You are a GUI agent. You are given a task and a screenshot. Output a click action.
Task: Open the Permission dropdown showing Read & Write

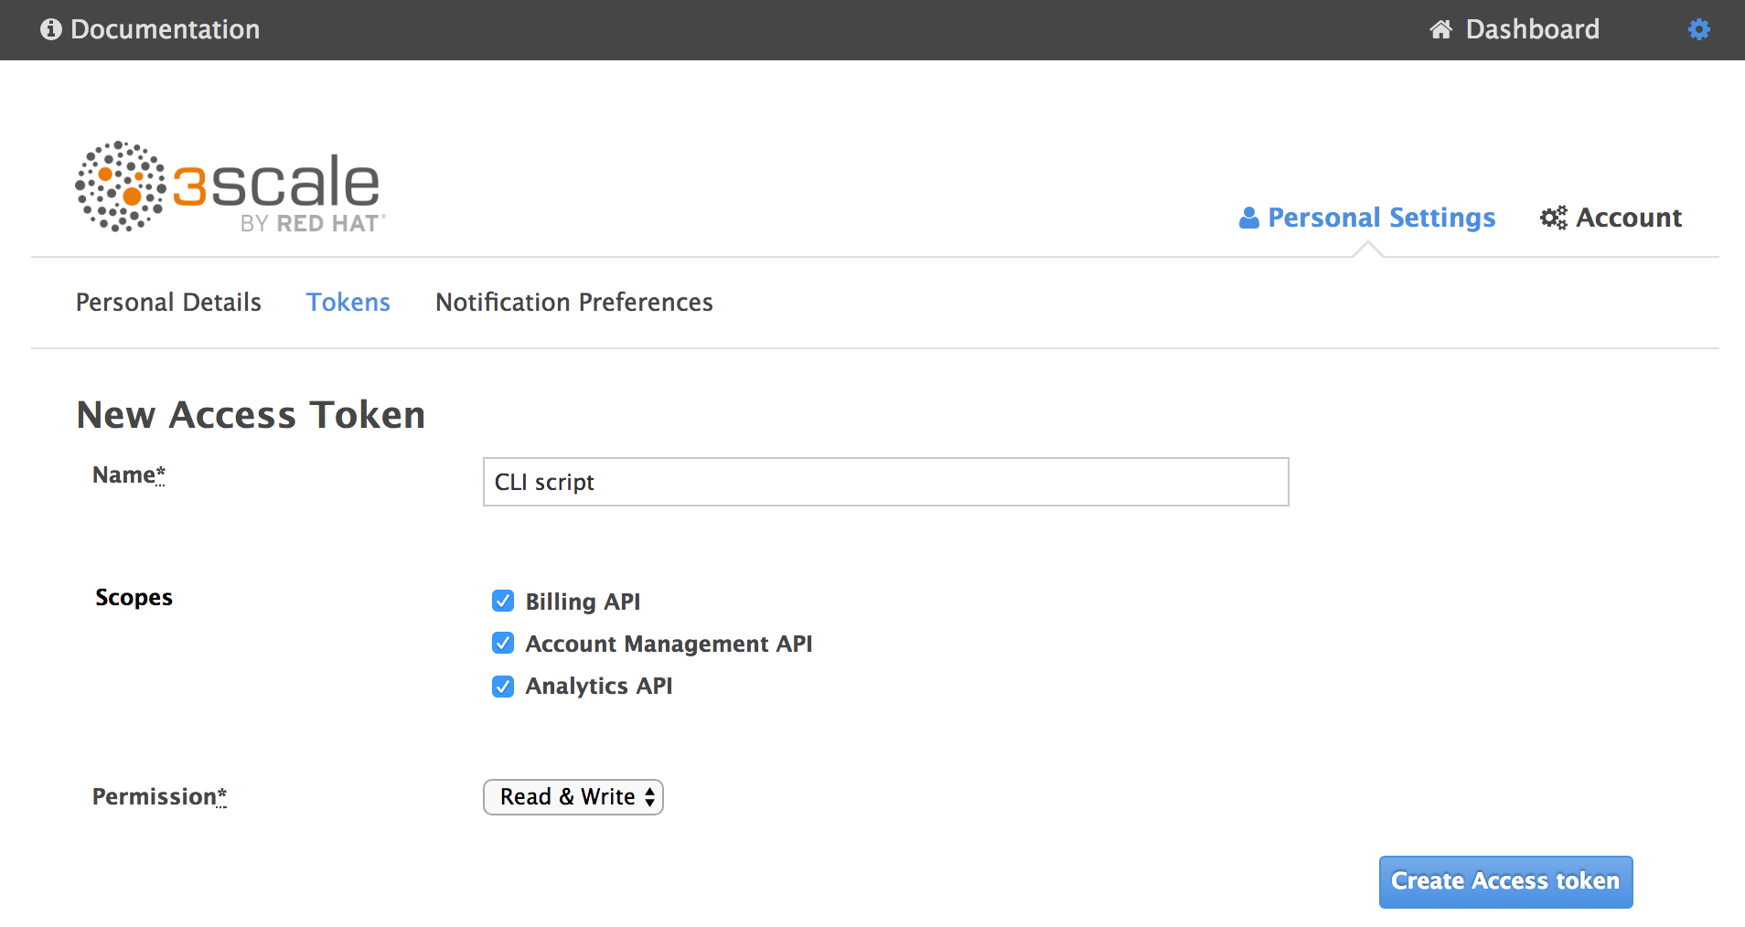tap(573, 796)
